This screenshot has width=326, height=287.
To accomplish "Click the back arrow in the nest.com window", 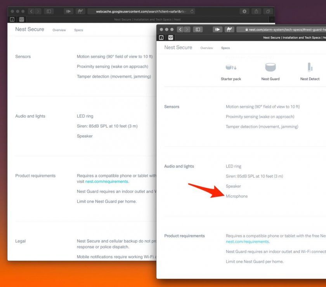I will [180, 29].
